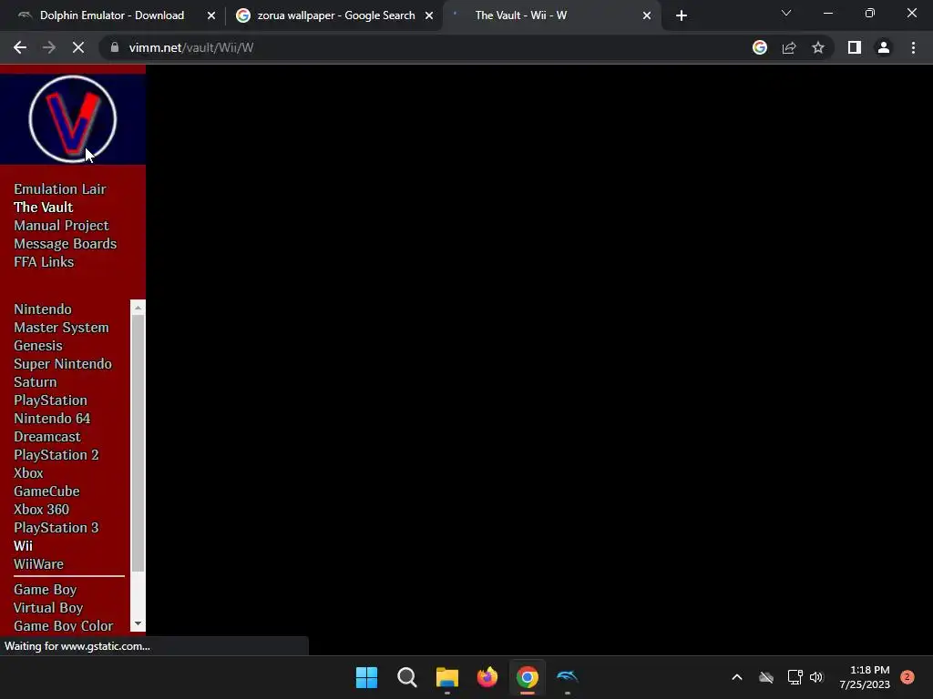Open the Emulation Lair link

(60, 189)
